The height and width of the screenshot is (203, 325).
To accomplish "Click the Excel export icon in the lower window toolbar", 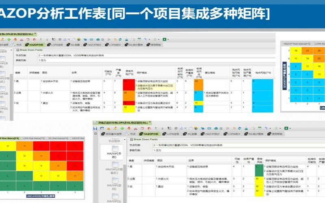I will [x=286, y=128].
